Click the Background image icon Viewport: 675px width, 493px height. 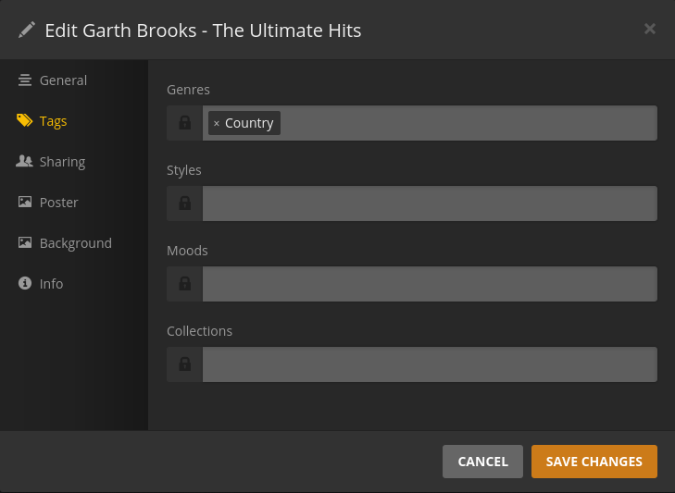point(25,243)
